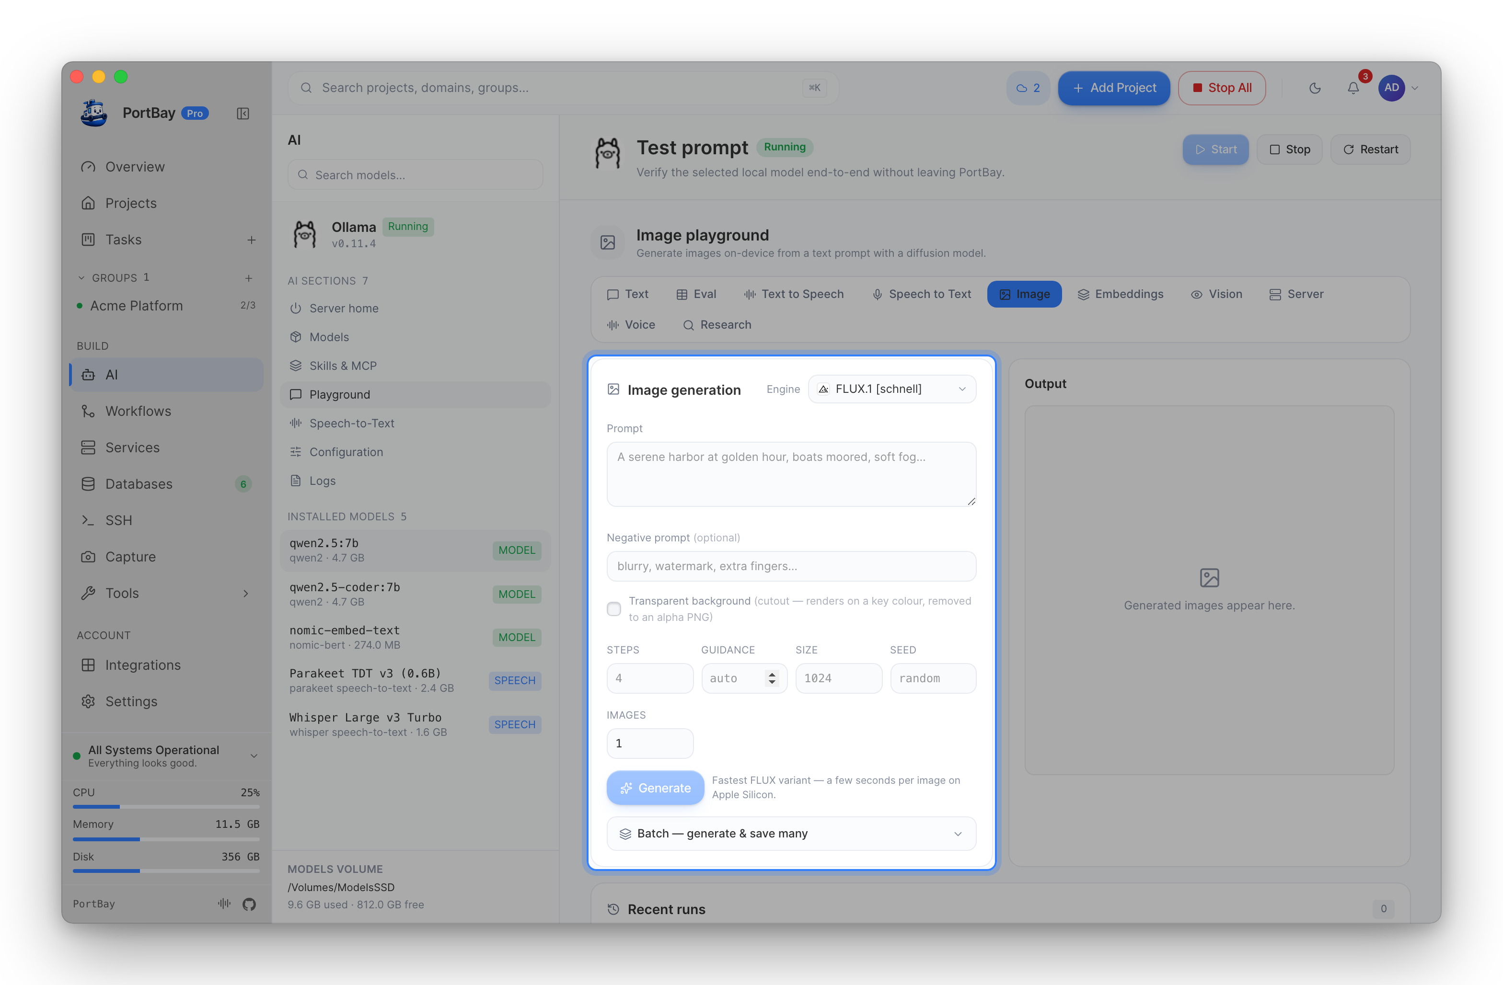Switch to the Eval tab
Image resolution: width=1503 pixels, height=985 pixels.
696,294
